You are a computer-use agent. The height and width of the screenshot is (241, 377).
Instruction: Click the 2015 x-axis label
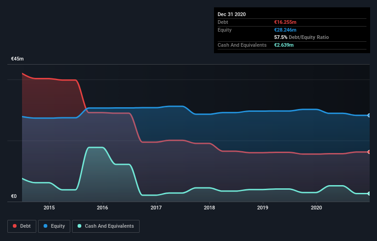[x=49, y=208]
